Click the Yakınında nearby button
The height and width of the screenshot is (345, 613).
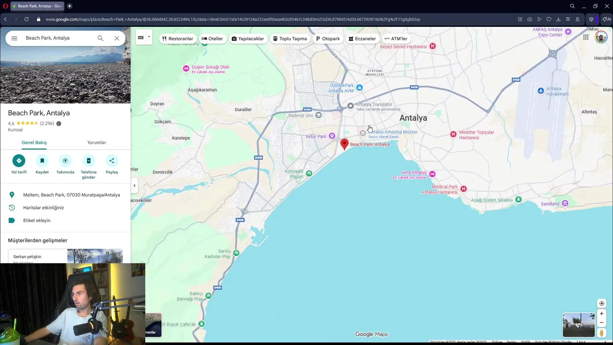coord(65,164)
